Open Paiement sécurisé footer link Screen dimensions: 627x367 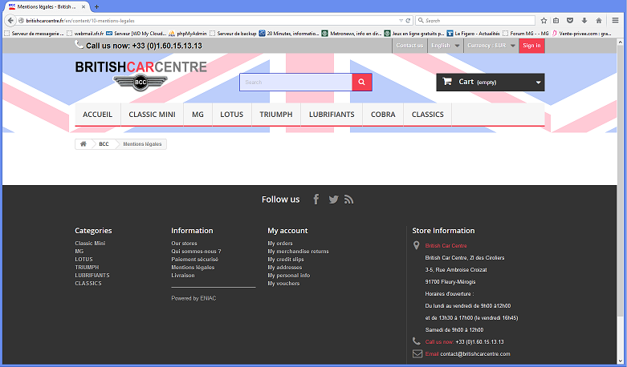point(195,260)
